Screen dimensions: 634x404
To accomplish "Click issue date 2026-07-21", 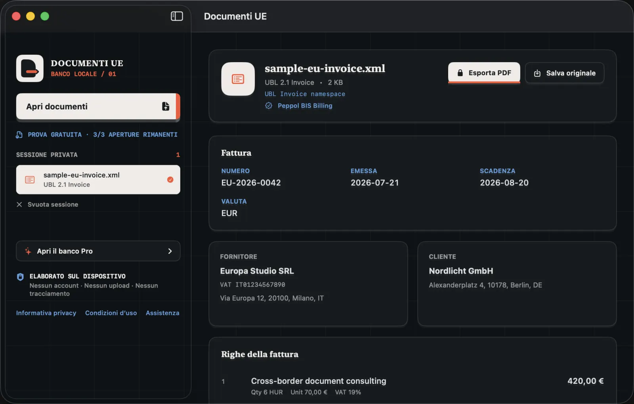I will [374, 183].
